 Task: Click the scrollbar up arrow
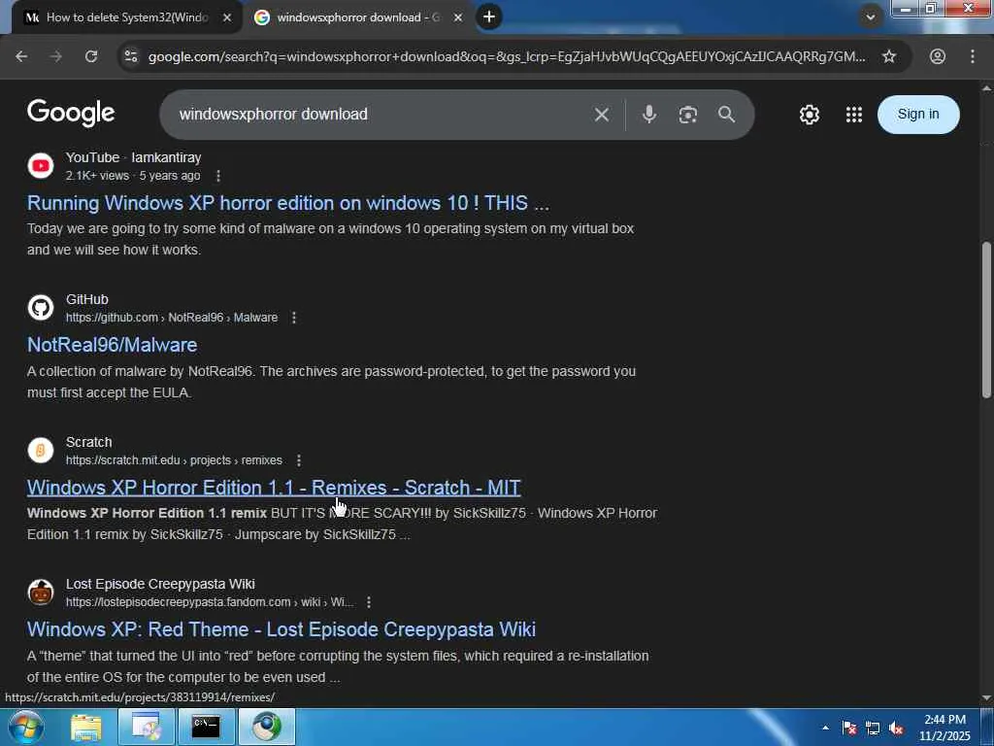986,88
